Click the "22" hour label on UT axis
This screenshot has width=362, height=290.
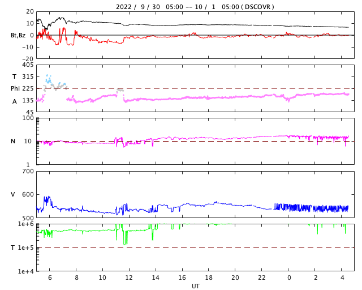tap(262, 278)
